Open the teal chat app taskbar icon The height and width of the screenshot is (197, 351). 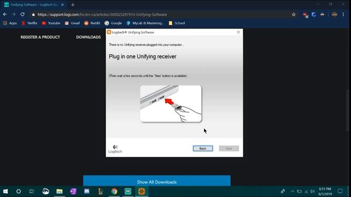pyautogui.click(x=128, y=191)
